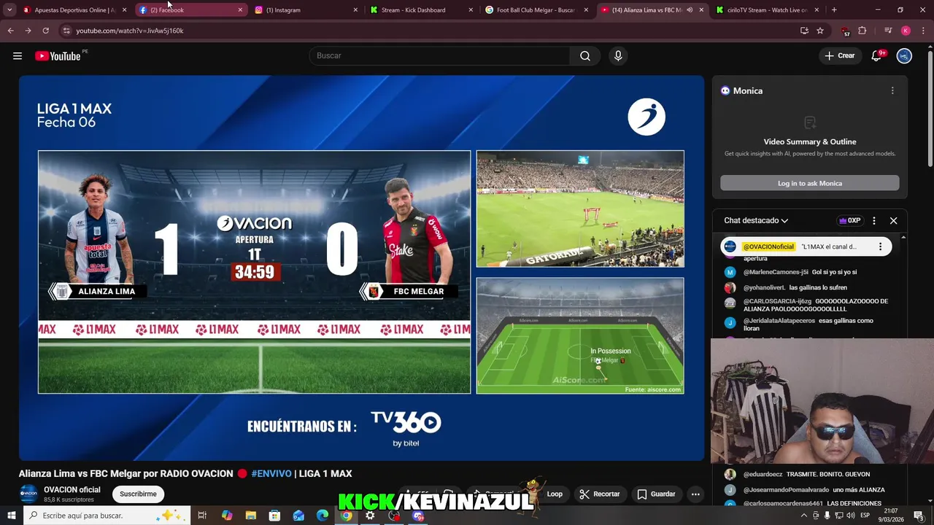Mute the audio indicator on the Alianza Lima tab
The width and height of the screenshot is (934, 525).
pos(690,10)
